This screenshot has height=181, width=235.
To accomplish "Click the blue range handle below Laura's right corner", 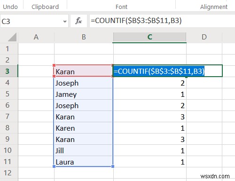I will click(x=113, y=166).
